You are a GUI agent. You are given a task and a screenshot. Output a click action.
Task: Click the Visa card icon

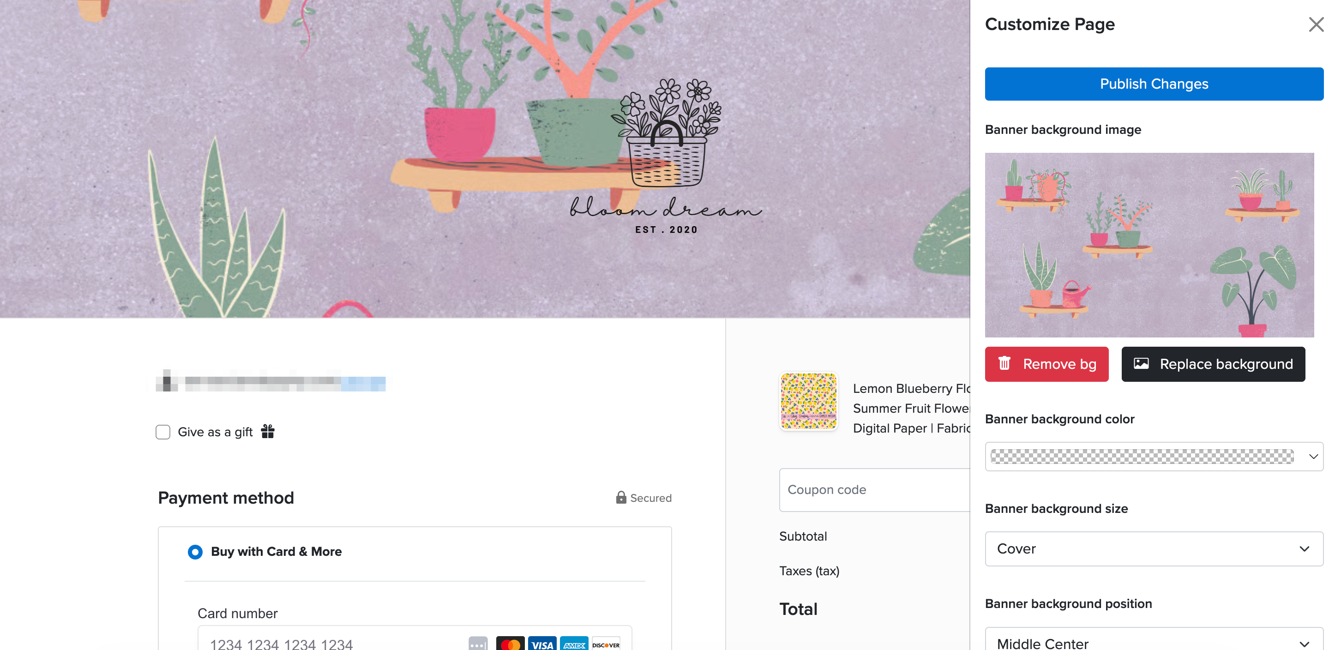[x=542, y=644]
